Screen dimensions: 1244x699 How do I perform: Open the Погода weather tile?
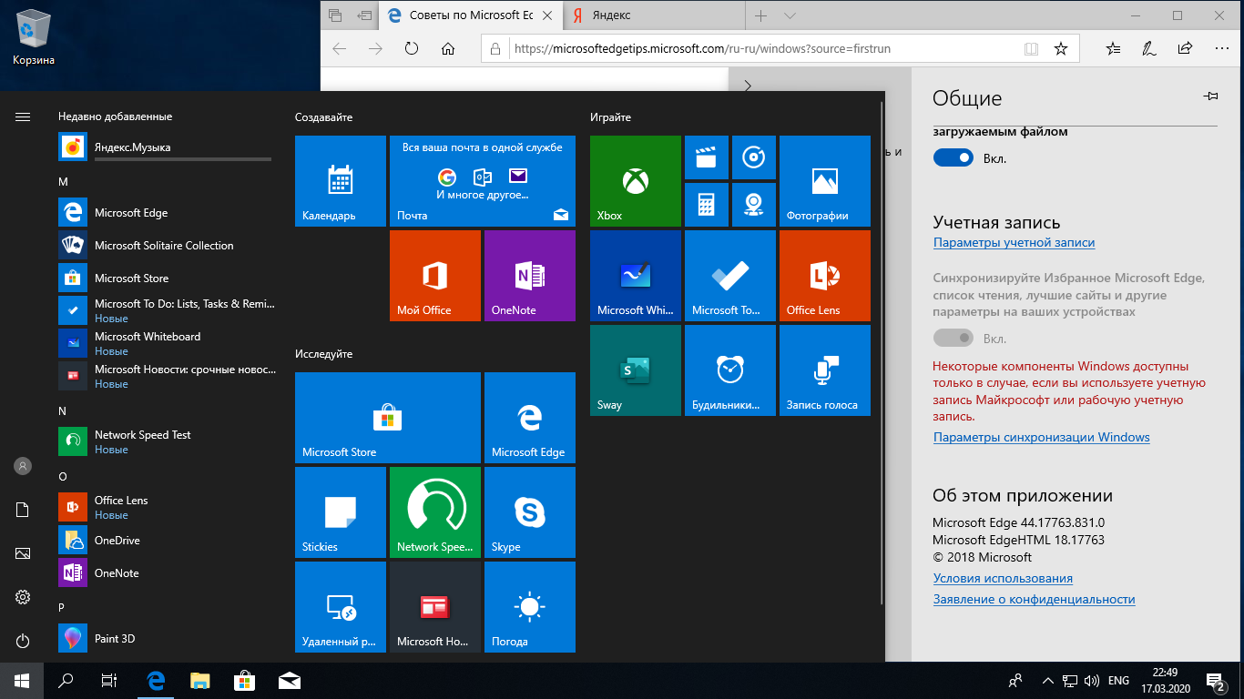point(530,607)
